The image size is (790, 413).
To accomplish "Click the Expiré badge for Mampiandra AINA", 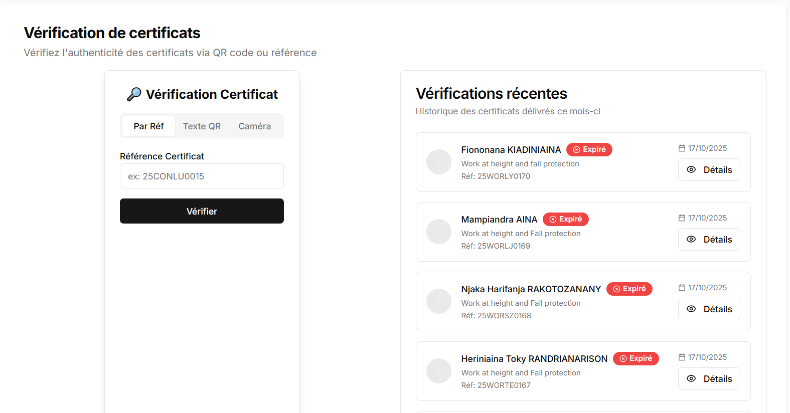I will click(565, 219).
